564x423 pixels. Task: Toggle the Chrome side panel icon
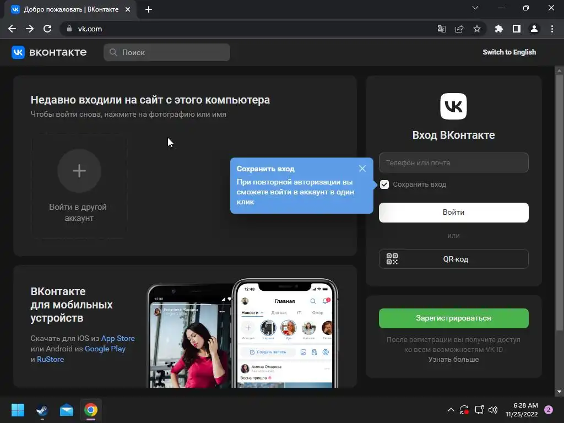pos(517,29)
